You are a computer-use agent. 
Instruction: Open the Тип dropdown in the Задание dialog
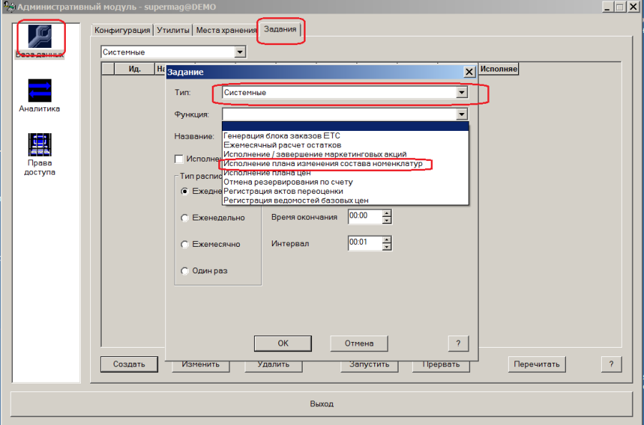[x=462, y=92]
